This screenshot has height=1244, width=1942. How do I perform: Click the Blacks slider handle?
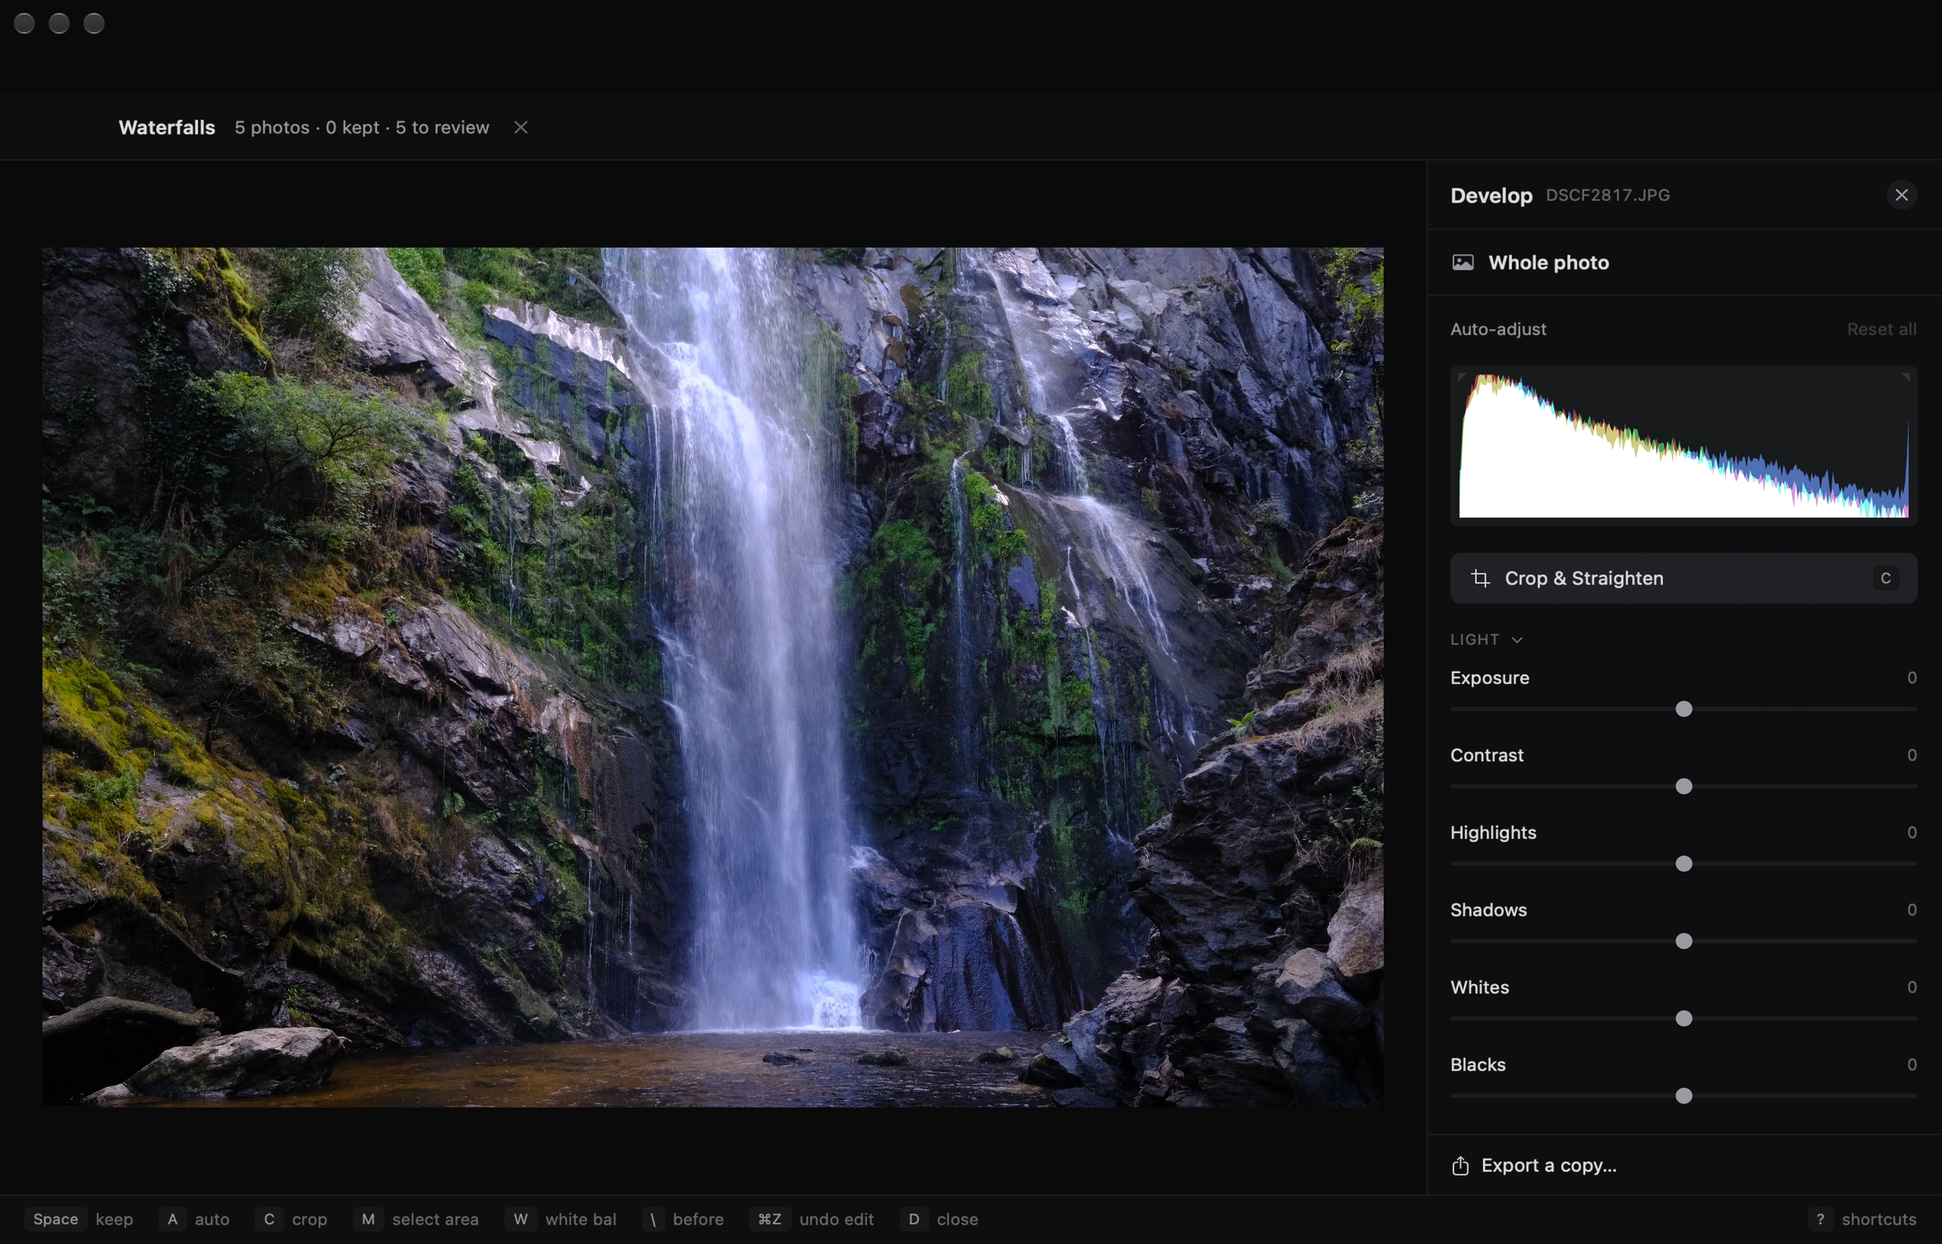(x=1683, y=1096)
